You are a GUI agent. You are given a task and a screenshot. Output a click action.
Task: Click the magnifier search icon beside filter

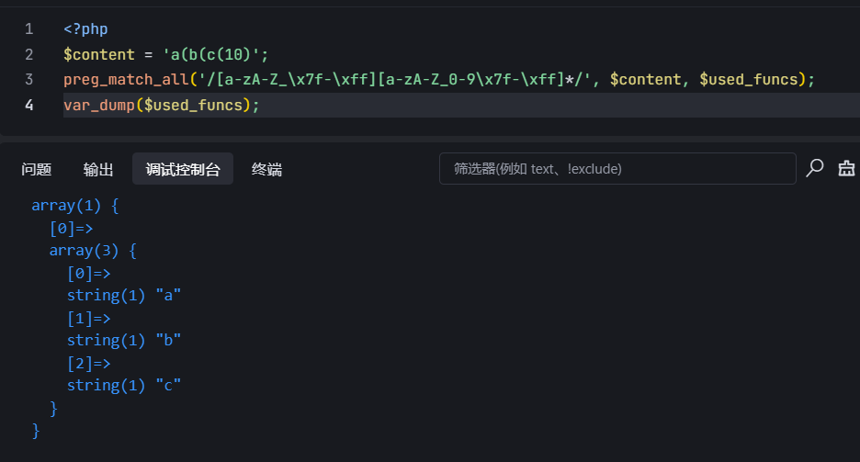pos(814,168)
